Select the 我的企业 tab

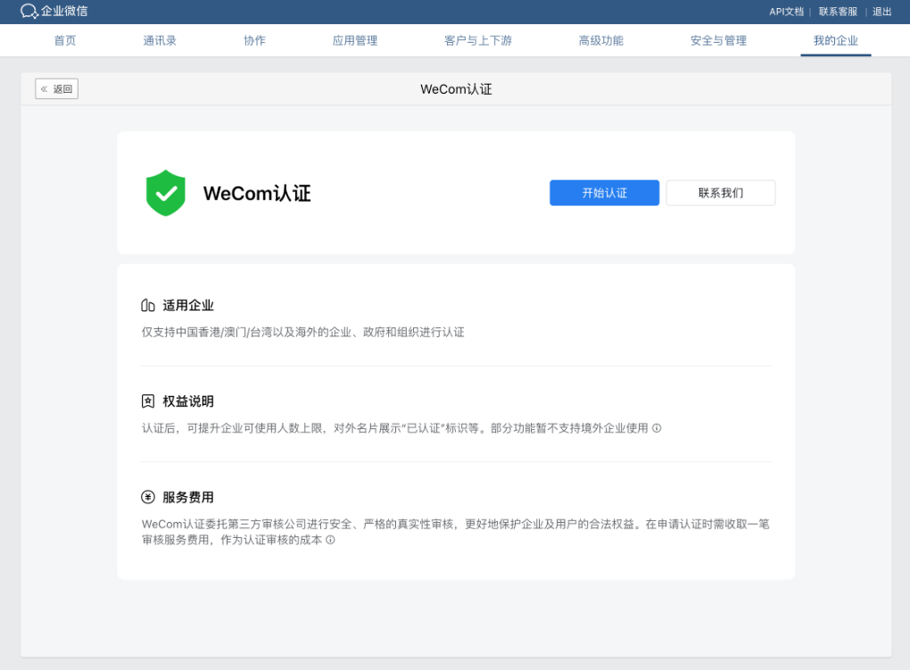coord(835,40)
